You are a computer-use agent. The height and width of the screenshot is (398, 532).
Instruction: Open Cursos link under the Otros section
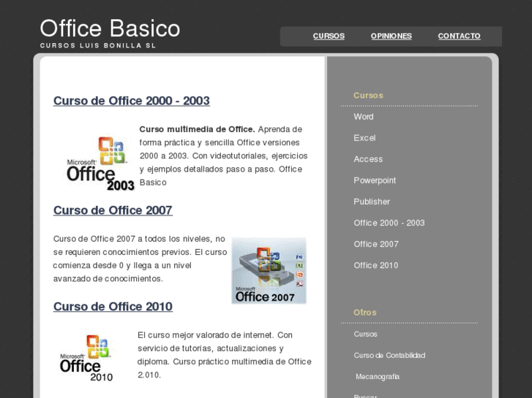click(x=365, y=334)
